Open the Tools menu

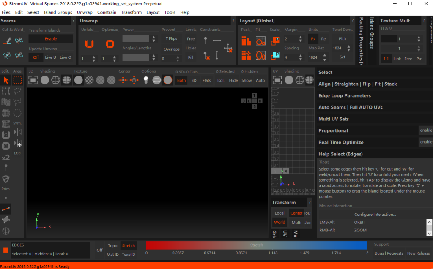point(170,12)
